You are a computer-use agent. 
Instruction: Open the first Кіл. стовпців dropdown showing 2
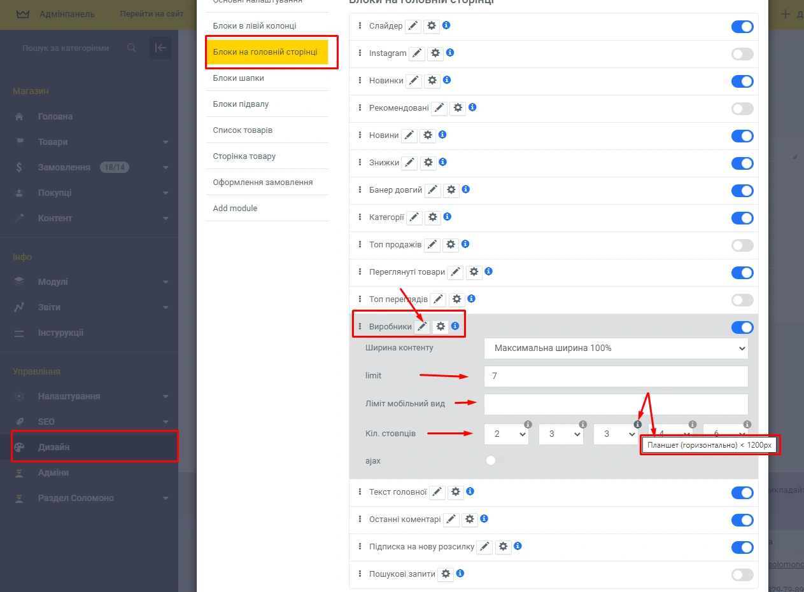pyautogui.click(x=506, y=434)
